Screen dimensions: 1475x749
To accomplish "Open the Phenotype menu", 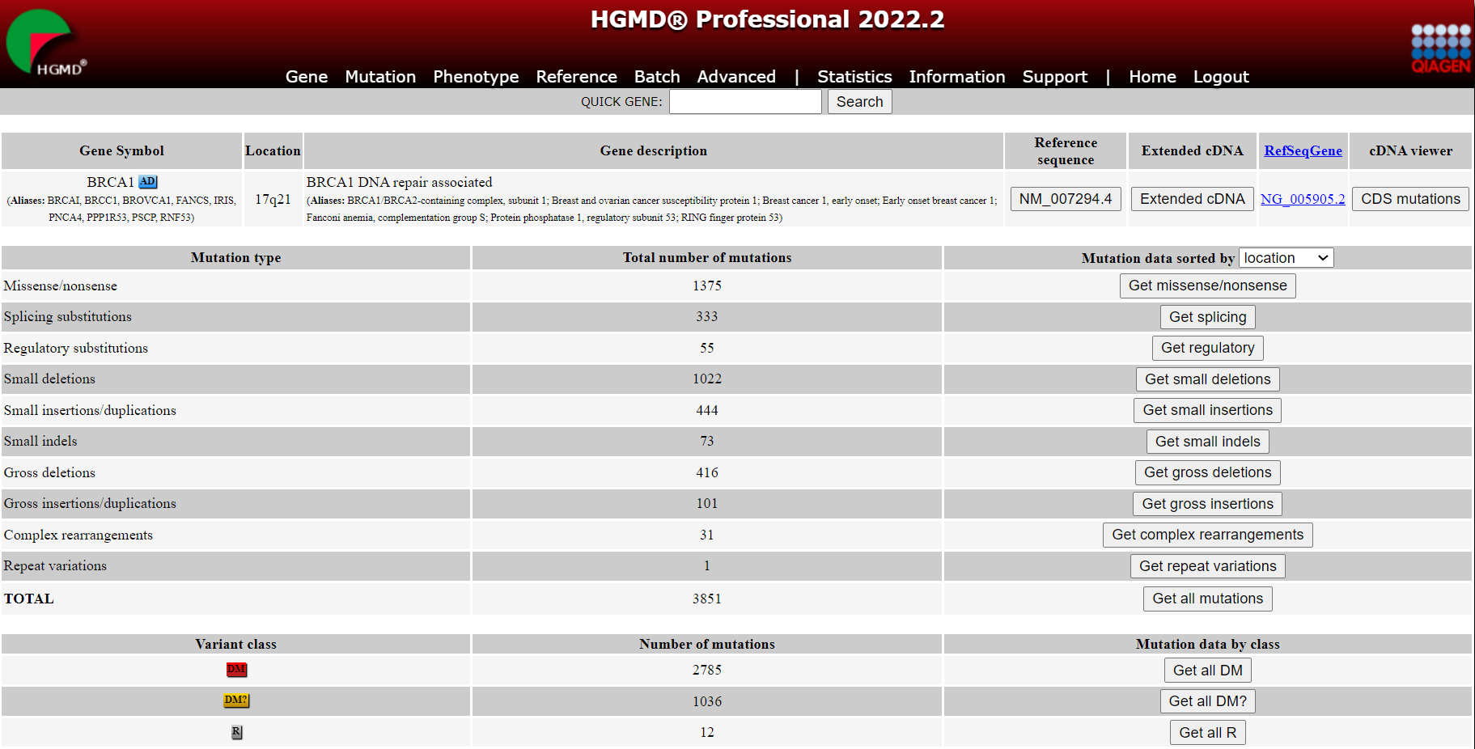I will pos(476,77).
